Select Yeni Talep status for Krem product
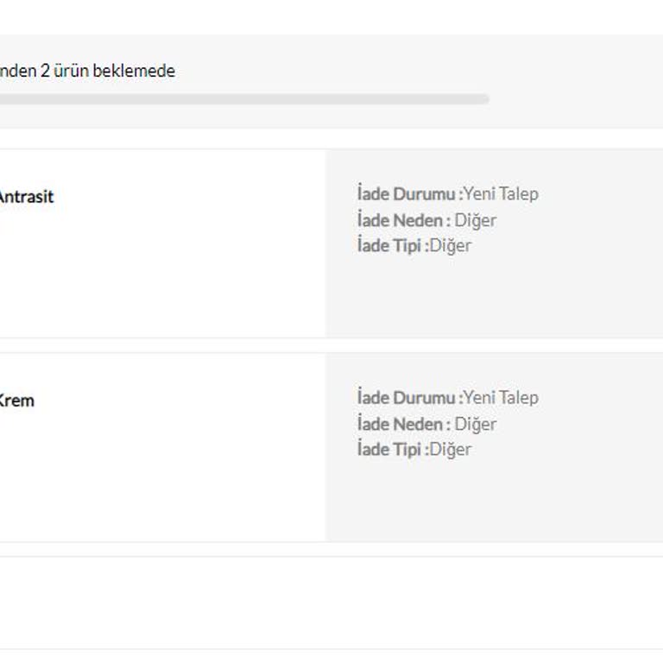The width and height of the screenshot is (663, 663). (501, 397)
